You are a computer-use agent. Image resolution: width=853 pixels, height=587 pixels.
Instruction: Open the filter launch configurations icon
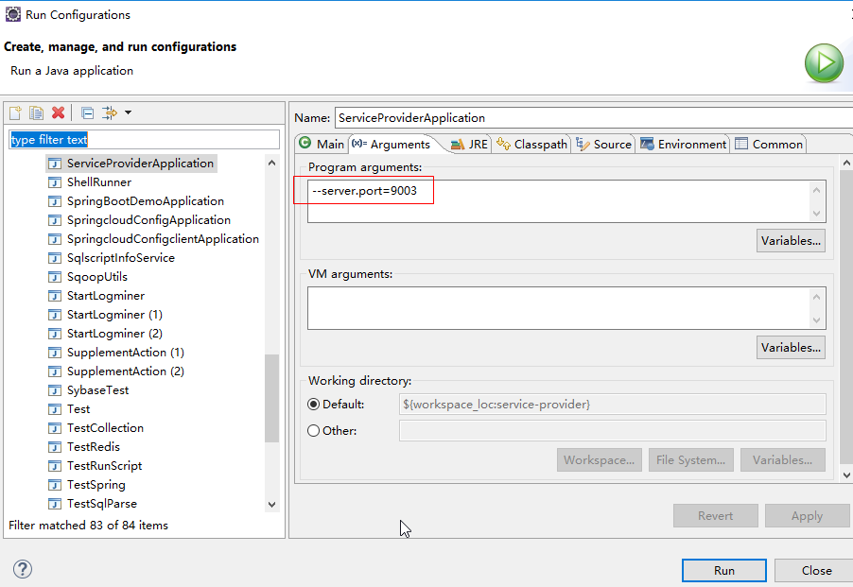pos(110,112)
